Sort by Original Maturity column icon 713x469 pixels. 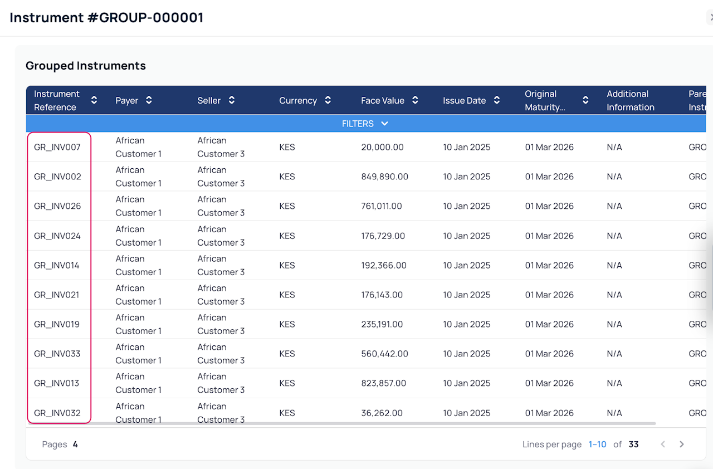(x=585, y=100)
